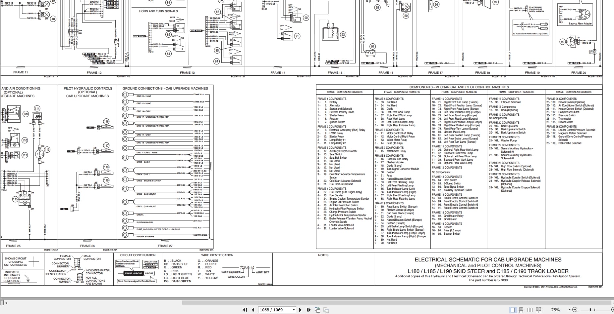Click the 75% zoom value
The width and height of the screenshot is (614, 314).
pyautogui.click(x=555, y=310)
